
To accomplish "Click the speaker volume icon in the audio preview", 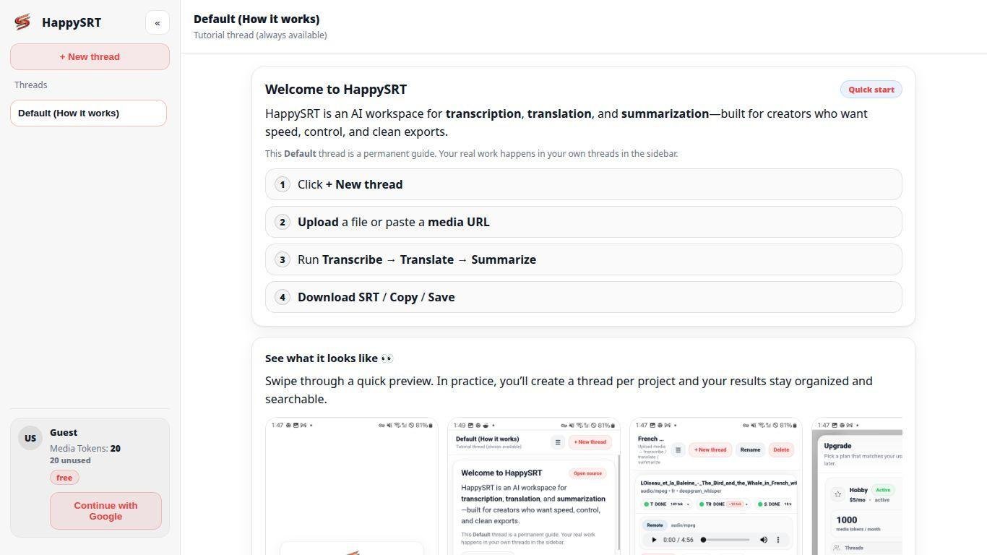I will (x=764, y=540).
